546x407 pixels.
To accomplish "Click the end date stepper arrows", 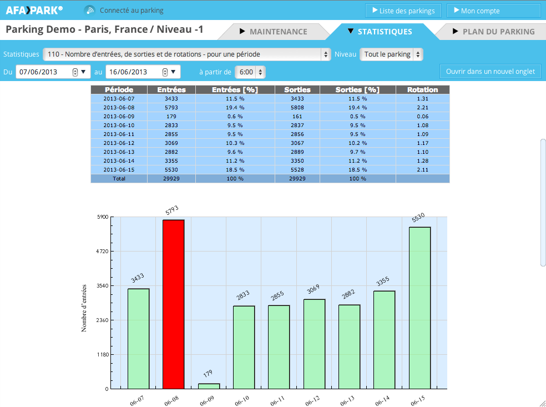I will [165, 72].
